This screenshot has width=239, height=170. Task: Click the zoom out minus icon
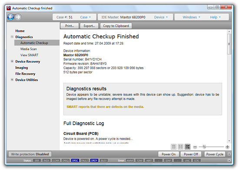tap(195, 147)
